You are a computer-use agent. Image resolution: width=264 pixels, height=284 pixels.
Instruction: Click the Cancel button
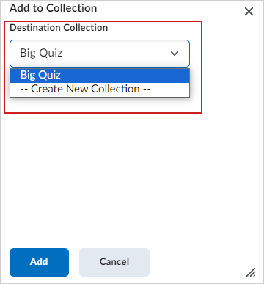coord(114,262)
